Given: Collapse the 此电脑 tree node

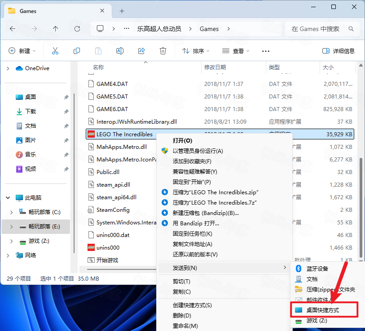Looking at the screenshot, I should pos(8,198).
